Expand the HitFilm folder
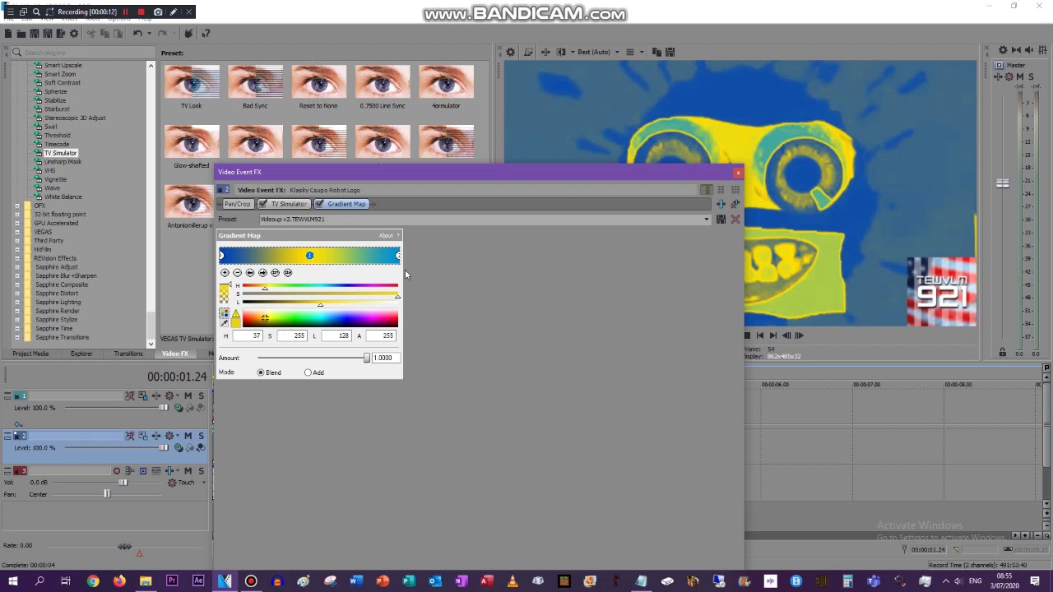The image size is (1053, 592). tap(17, 249)
